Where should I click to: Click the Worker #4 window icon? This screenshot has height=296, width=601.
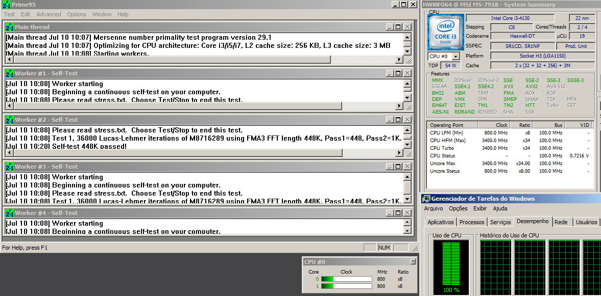click(10, 213)
